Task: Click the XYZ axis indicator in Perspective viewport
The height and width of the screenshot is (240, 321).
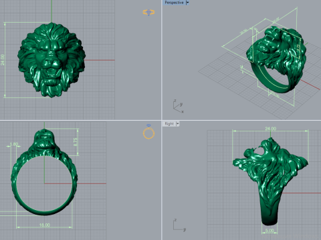Action: point(179,106)
